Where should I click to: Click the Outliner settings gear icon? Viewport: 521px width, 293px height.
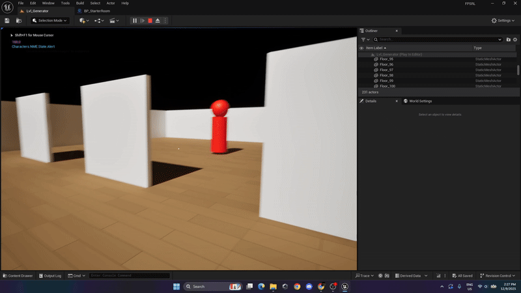point(516,40)
